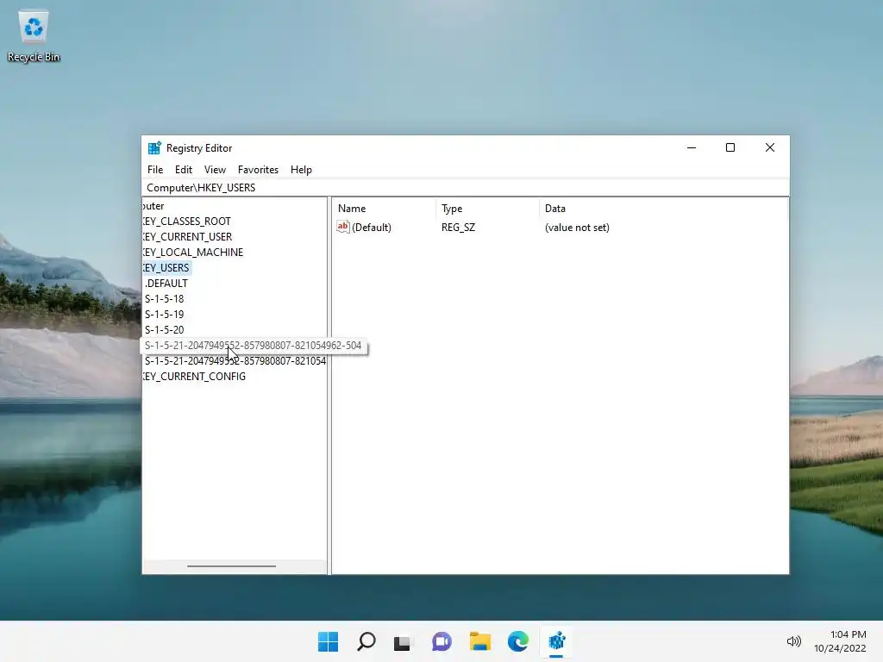Open the Windows Start menu
The height and width of the screenshot is (662, 883).
(329, 641)
